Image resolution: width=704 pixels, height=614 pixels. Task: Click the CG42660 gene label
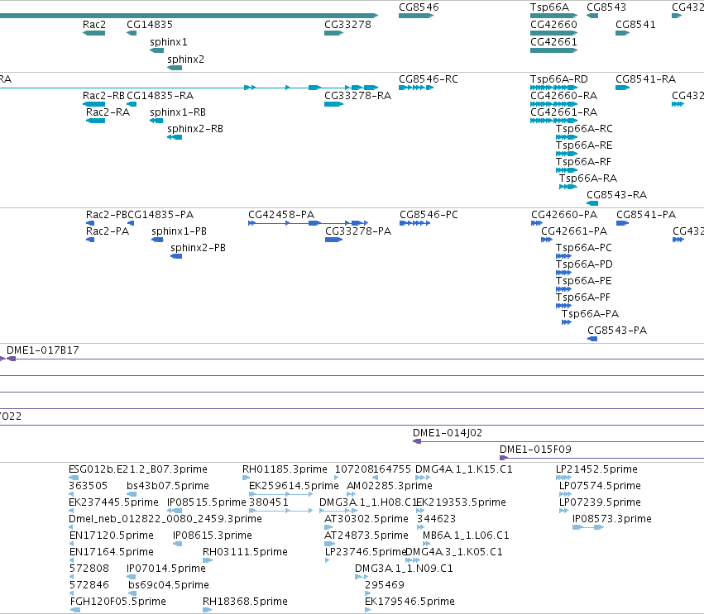[x=553, y=25]
